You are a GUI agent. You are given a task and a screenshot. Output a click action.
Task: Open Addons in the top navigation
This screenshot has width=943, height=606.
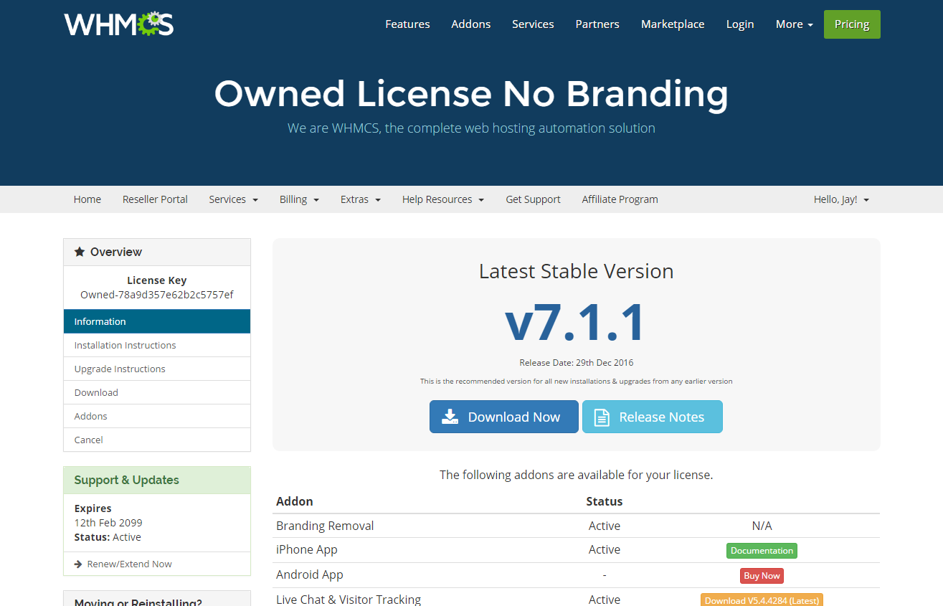[471, 24]
